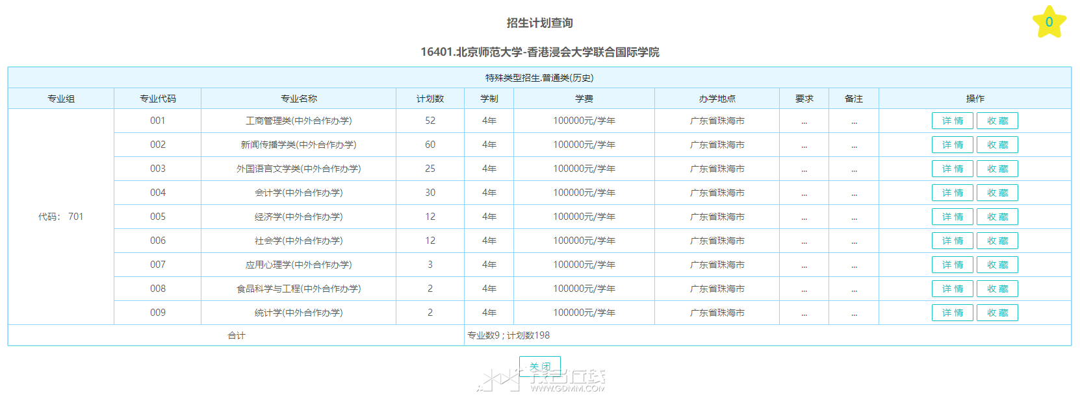Click the 代码: 701 group cell
Image resolution: width=1080 pixels, height=395 pixels.
point(61,217)
